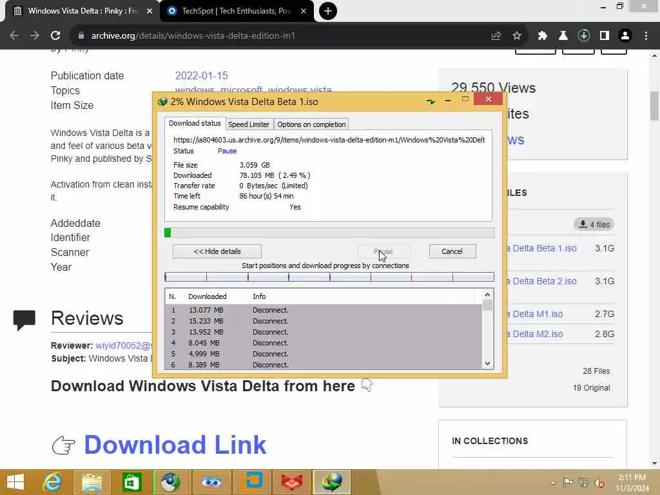
Task: Open a new browser tab
Action: pyautogui.click(x=328, y=11)
